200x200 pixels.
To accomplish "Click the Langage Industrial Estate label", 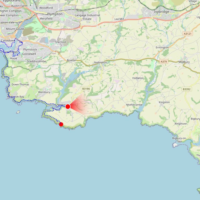I will click(87, 17).
